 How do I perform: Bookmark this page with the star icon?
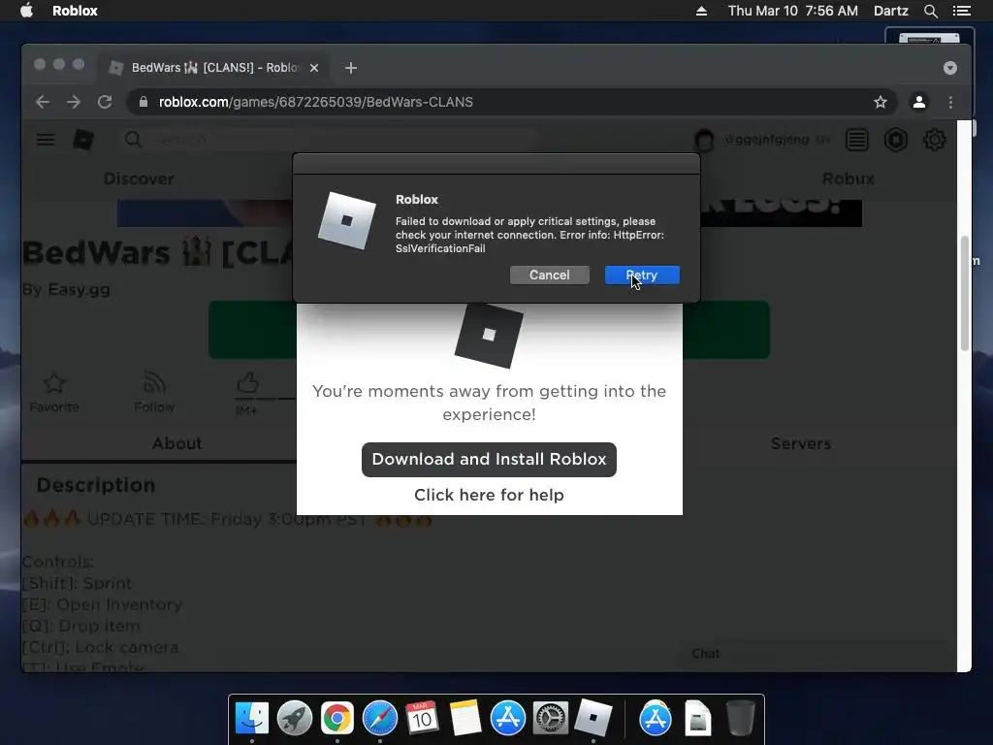point(881,102)
